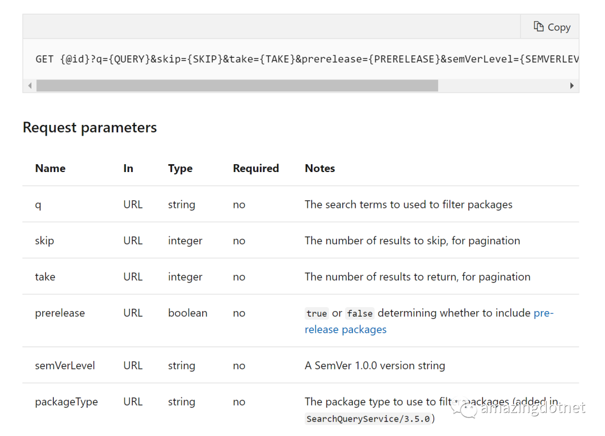Click the 'SearchQueryService/3.5.0' inline code
The width and height of the screenshot is (605, 436).
click(368, 419)
